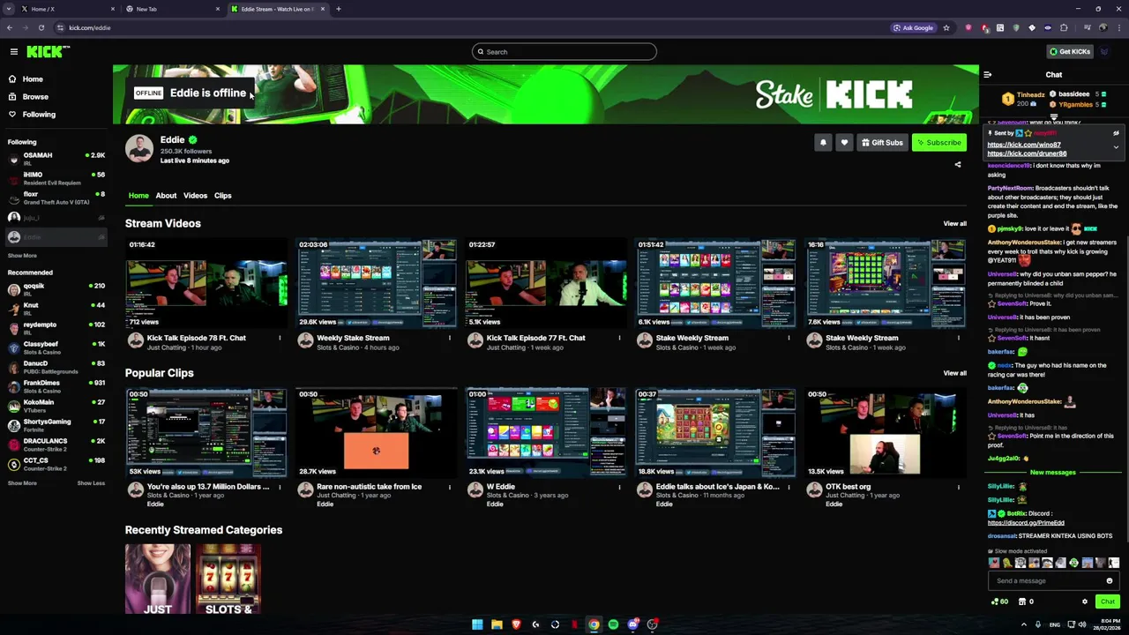The width and height of the screenshot is (1129, 635).
Task: Click the Subscribe button
Action: [938, 143]
